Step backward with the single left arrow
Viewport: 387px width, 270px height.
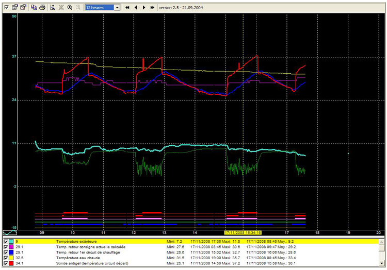[x=136, y=8]
